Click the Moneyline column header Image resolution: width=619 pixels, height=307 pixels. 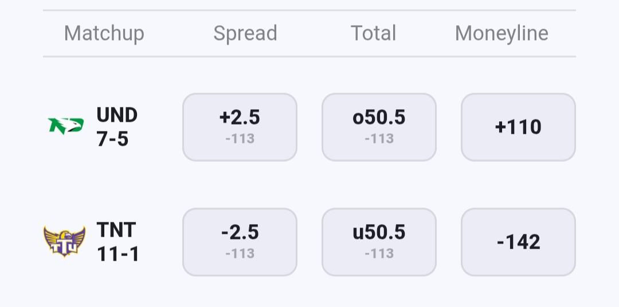point(502,33)
